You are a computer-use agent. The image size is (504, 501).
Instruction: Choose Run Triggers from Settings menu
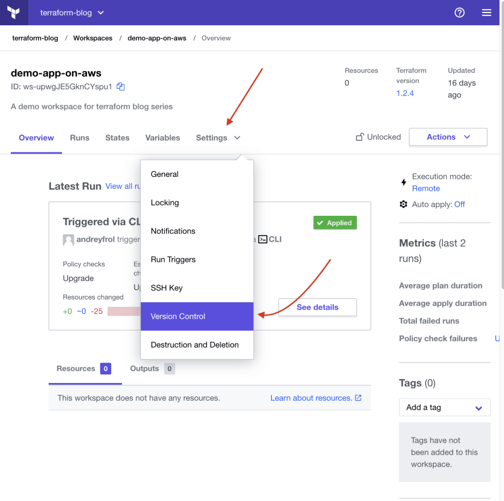pos(197,259)
